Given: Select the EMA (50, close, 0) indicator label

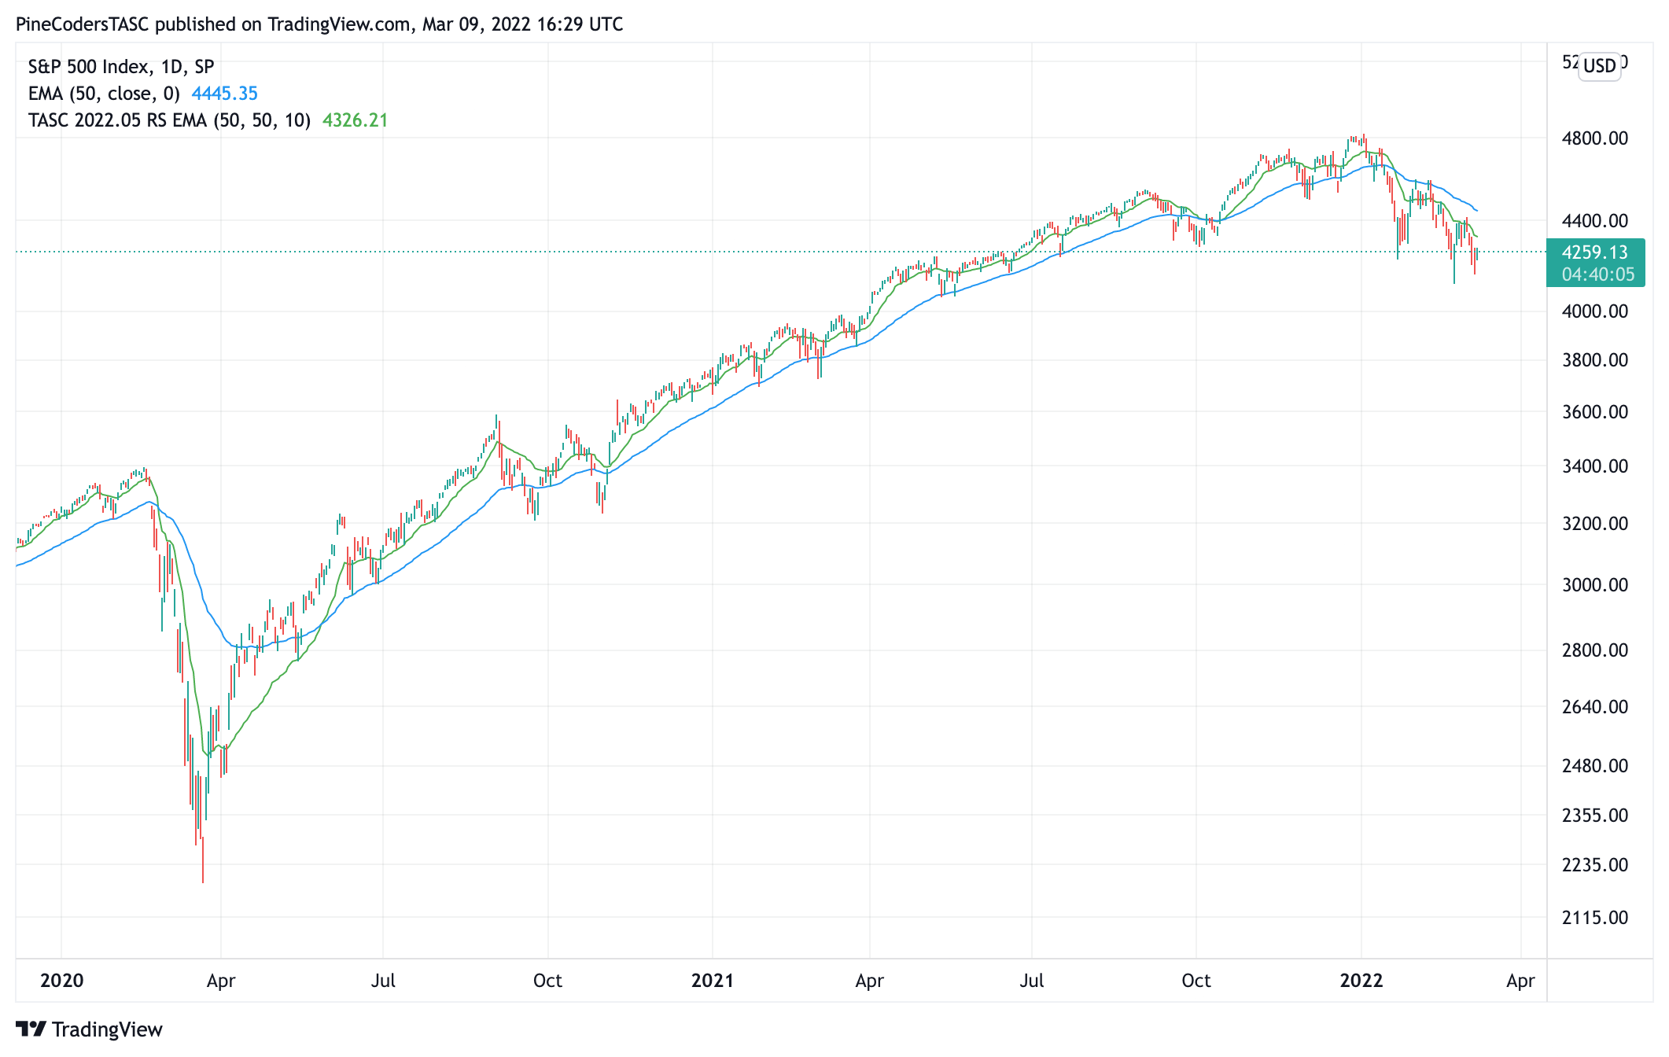Looking at the screenshot, I should tap(104, 94).
